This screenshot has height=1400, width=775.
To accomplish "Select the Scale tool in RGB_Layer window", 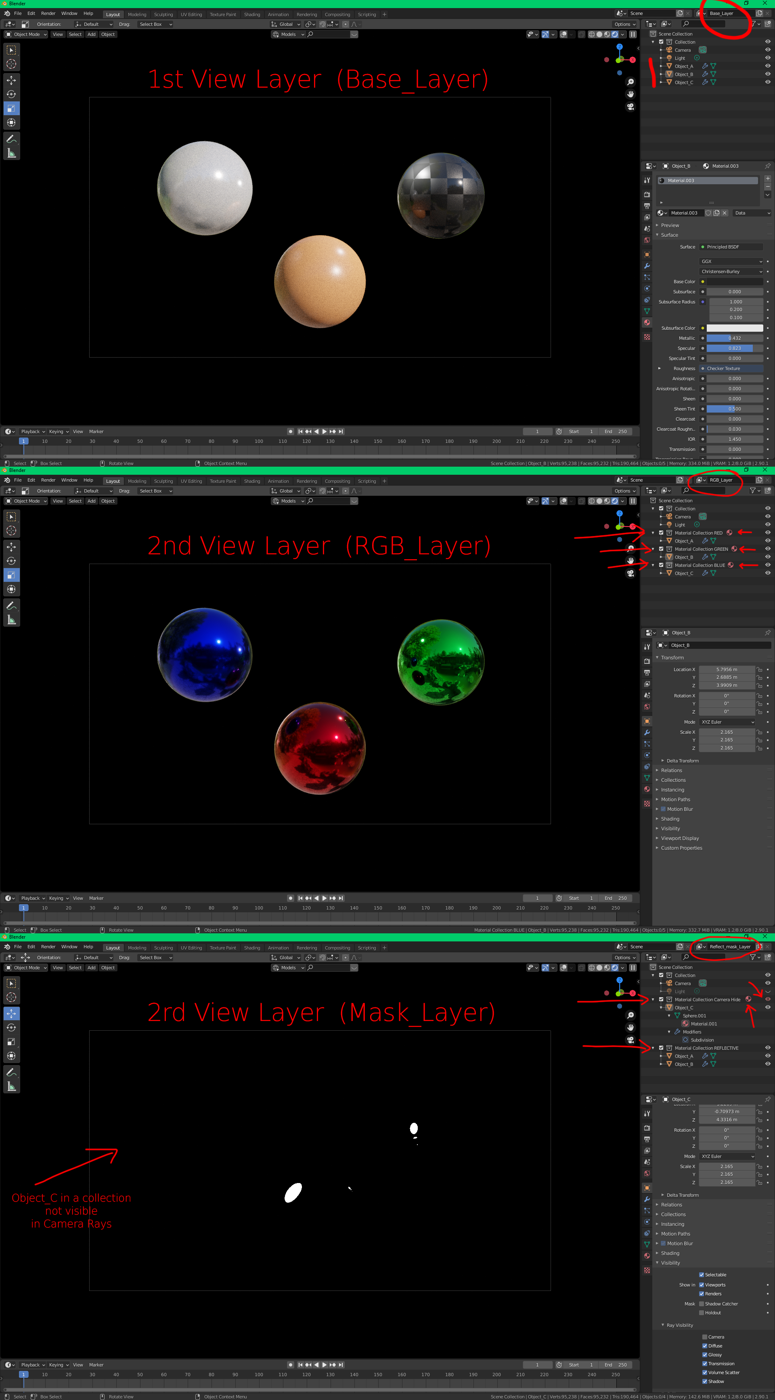I will 11,575.
